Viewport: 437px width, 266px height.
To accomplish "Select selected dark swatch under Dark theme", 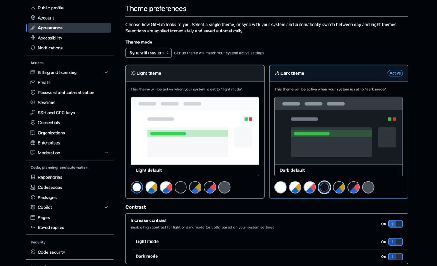I will [324, 187].
